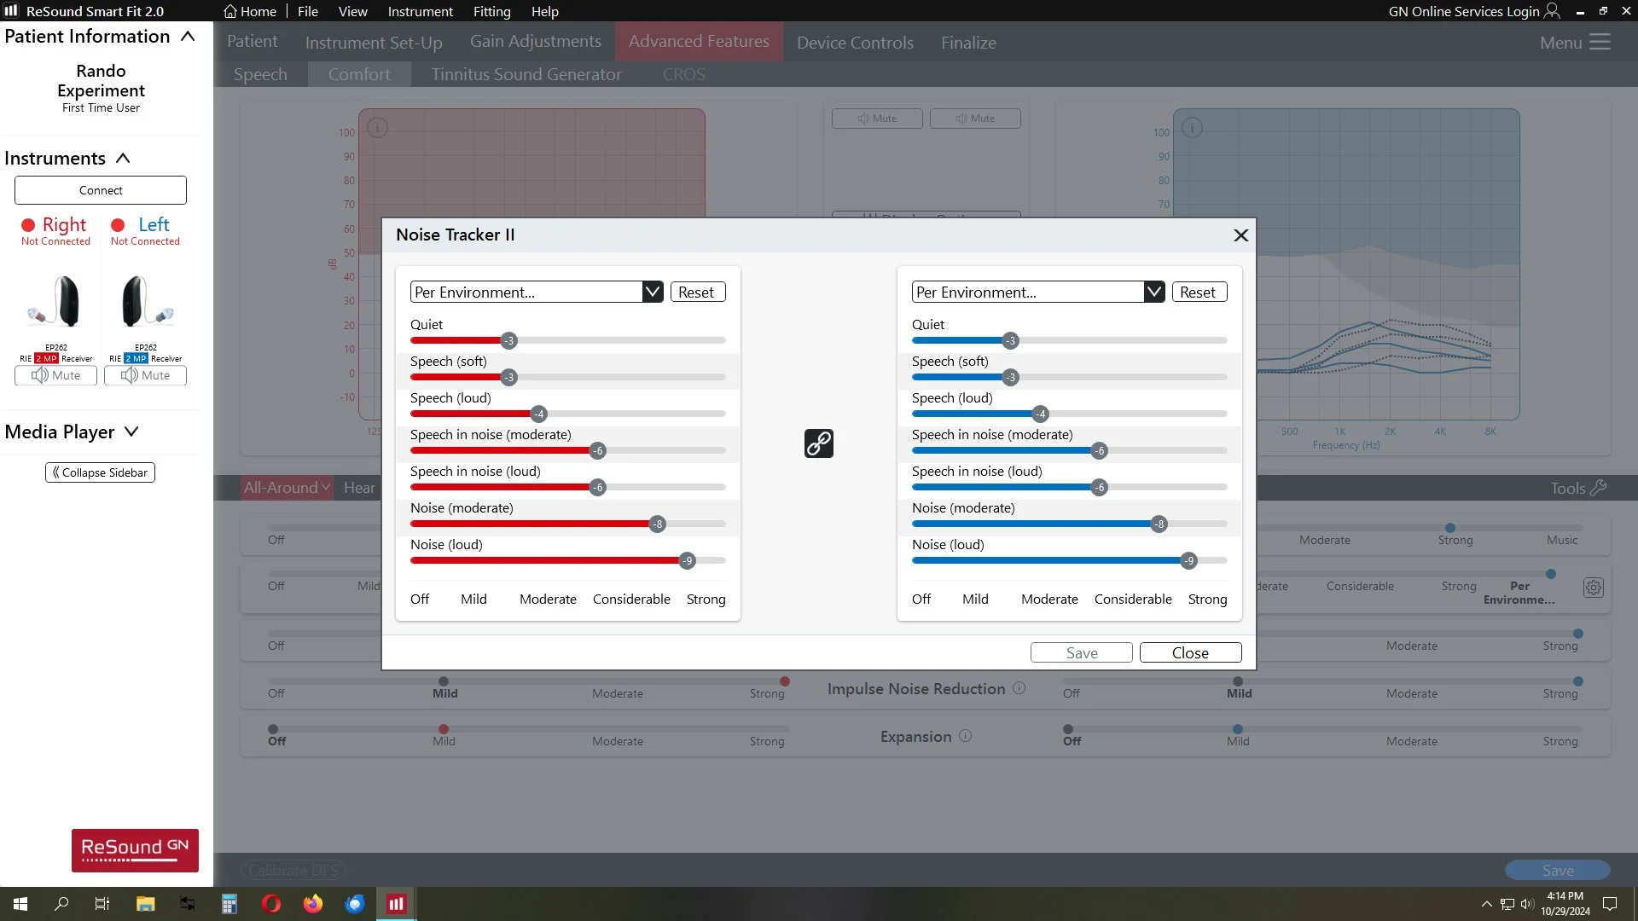This screenshot has height=921, width=1638.
Task: Click ReSound Smart Fit taskbar icon
Action: click(x=397, y=904)
